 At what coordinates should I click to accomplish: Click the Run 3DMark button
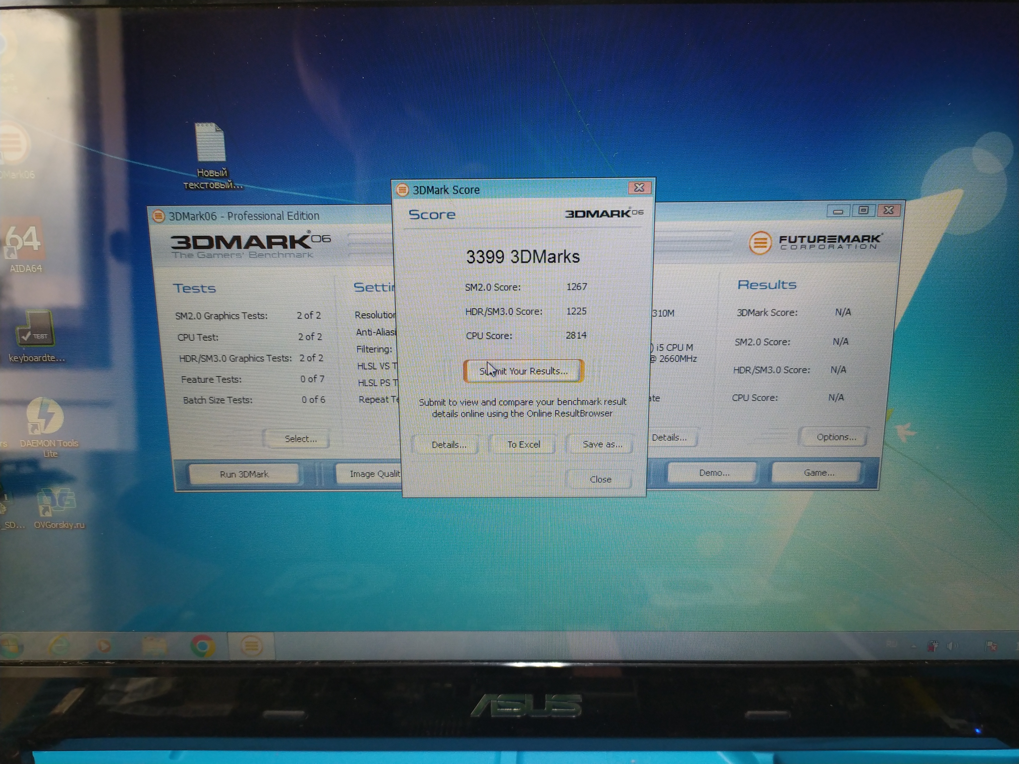(244, 474)
